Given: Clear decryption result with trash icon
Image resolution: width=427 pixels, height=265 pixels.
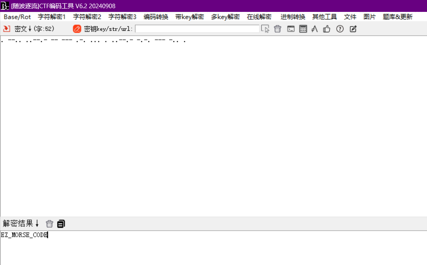Looking at the screenshot, I should tap(49, 224).
